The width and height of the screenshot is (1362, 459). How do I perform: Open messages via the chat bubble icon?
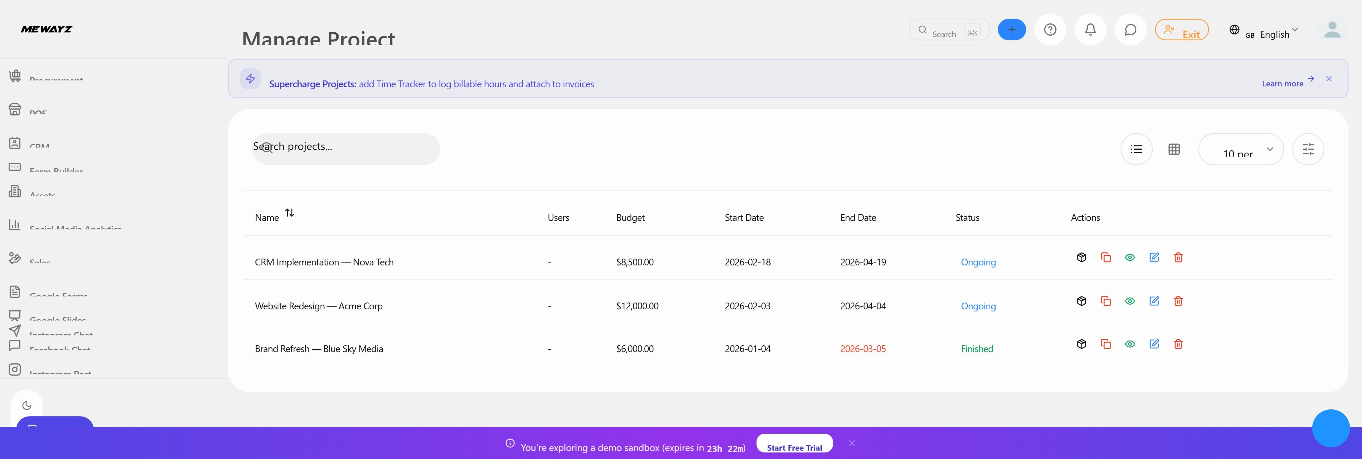[1130, 29]
